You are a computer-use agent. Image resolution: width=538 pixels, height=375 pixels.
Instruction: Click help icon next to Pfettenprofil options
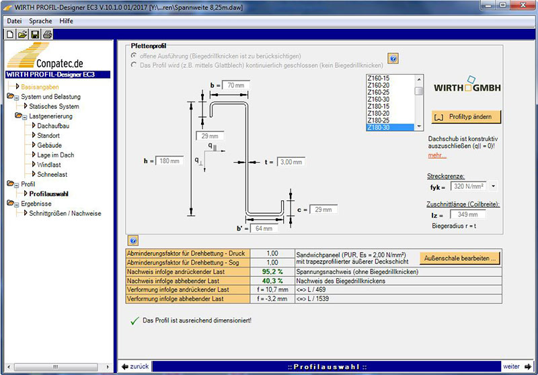pyautogui.click(x=393, y=58)
